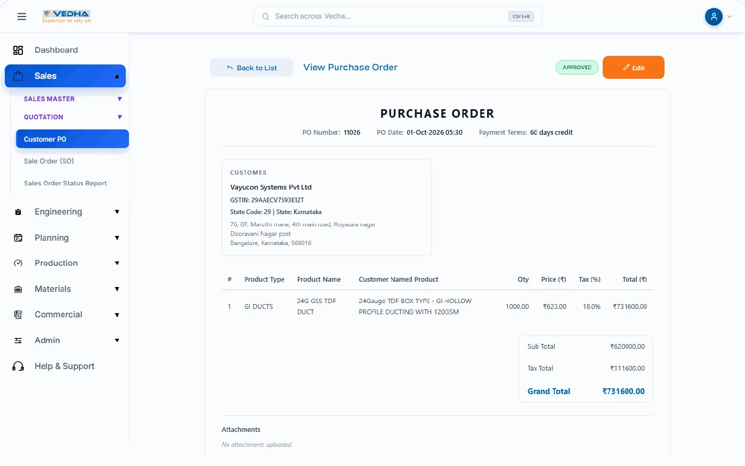Expand the Admin menu arrow
The width and height of the screenshot is (745, 466).
117,340
